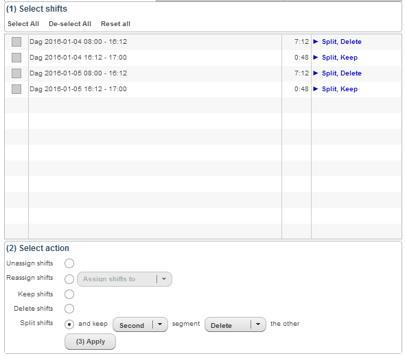Open the Delete the other dropdown
Viewport: 405px width, 356px height.
235,324
